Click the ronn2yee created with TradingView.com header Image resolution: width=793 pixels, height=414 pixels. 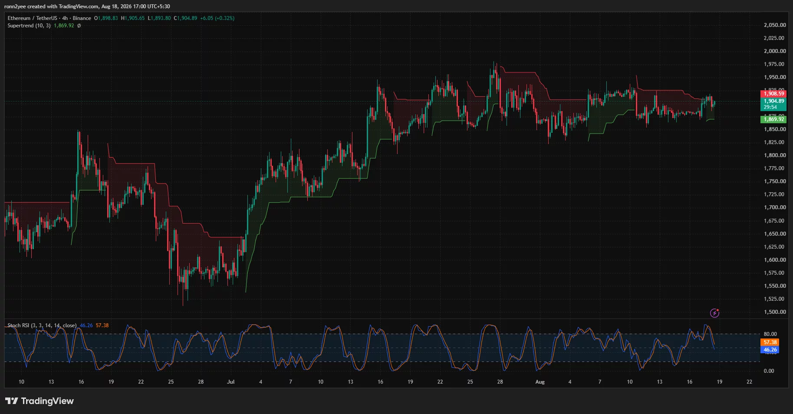[x=87, y=7]
